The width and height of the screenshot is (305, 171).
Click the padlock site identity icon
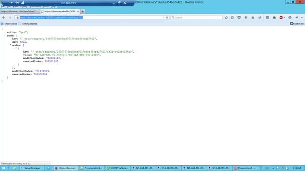point(17,18)
